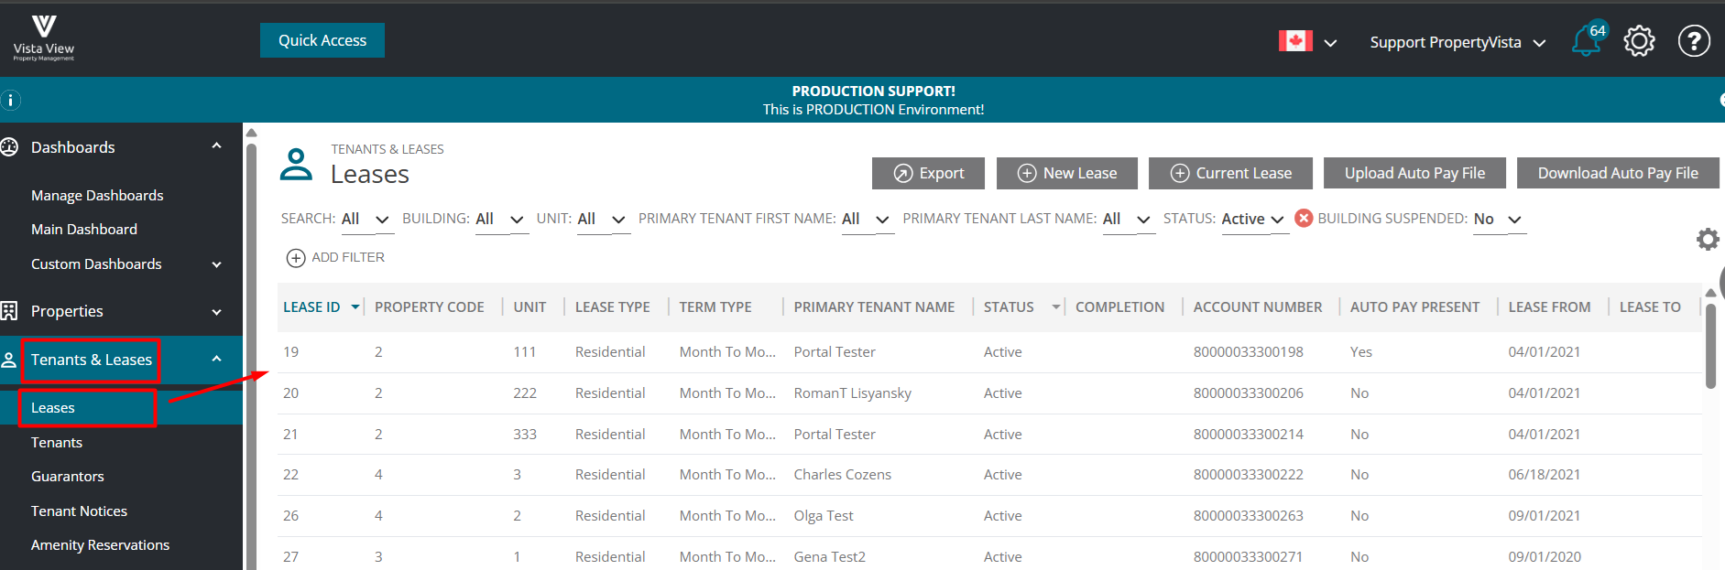
Task: Click the Leases page header person icon
Action: tap(296, 165)
